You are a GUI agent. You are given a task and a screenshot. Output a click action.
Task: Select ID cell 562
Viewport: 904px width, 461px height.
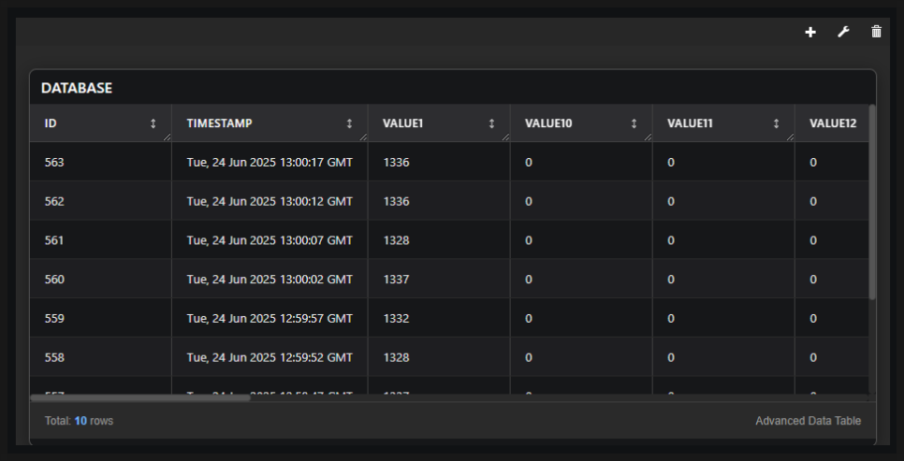click(x=101, y=201)
